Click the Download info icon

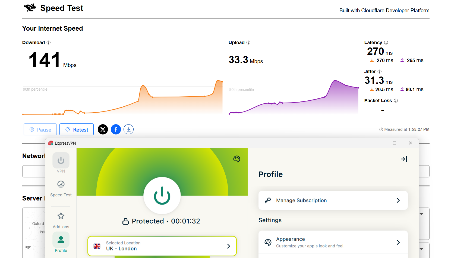click(x=49, y=43)
